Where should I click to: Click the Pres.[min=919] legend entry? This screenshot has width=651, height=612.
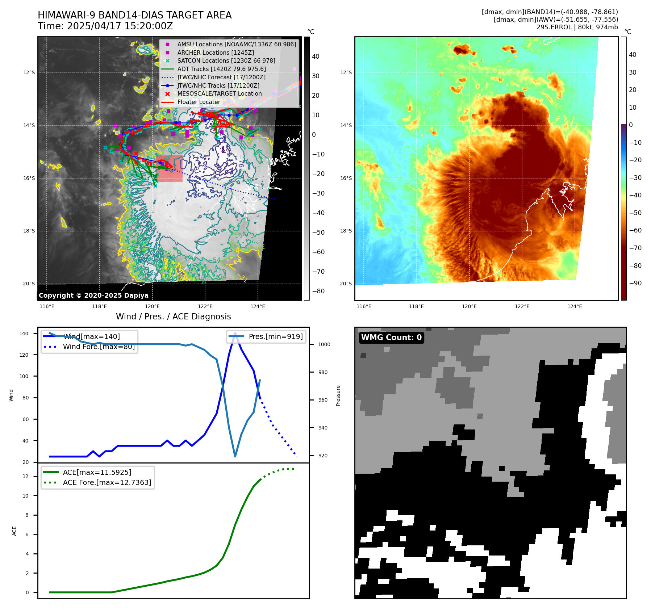275,336
